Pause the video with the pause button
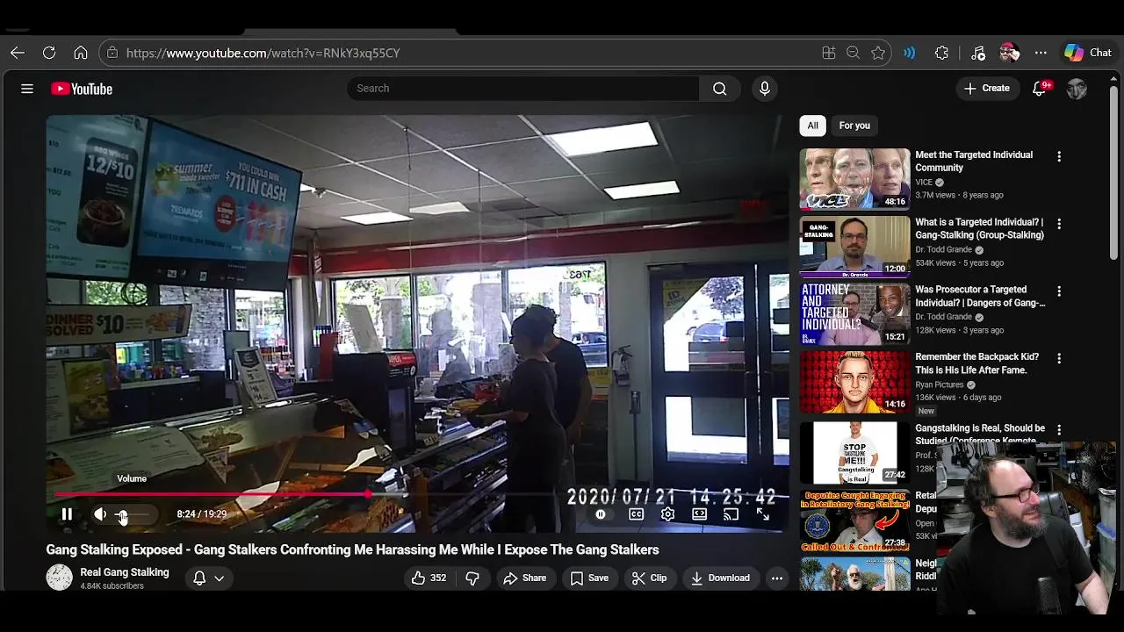The height and width of the screenshot is (632, 1124). pos(67,514)
